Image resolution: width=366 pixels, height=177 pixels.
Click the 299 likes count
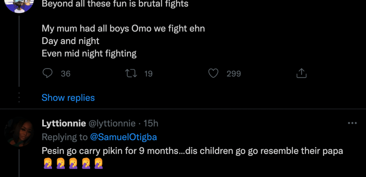[234, 74]
